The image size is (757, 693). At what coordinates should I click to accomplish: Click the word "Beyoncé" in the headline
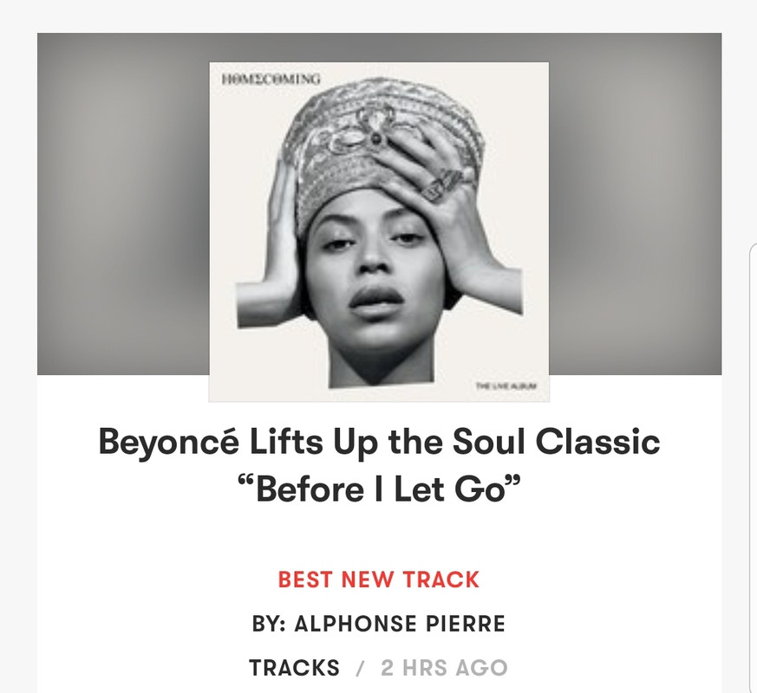[x=168, y=443]
